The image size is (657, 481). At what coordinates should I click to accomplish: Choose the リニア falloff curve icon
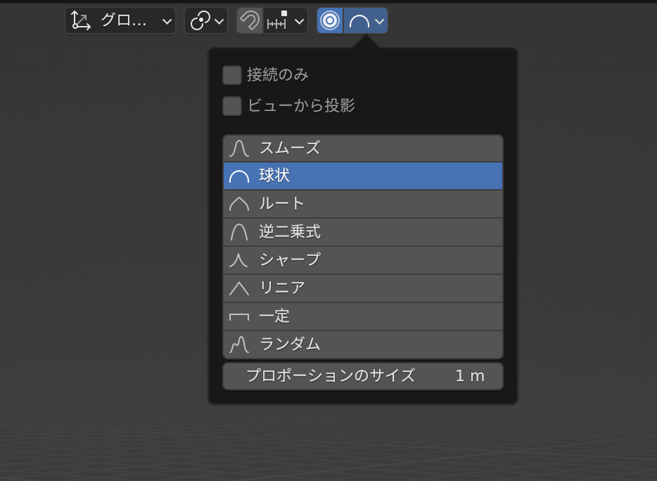(239, 288)
